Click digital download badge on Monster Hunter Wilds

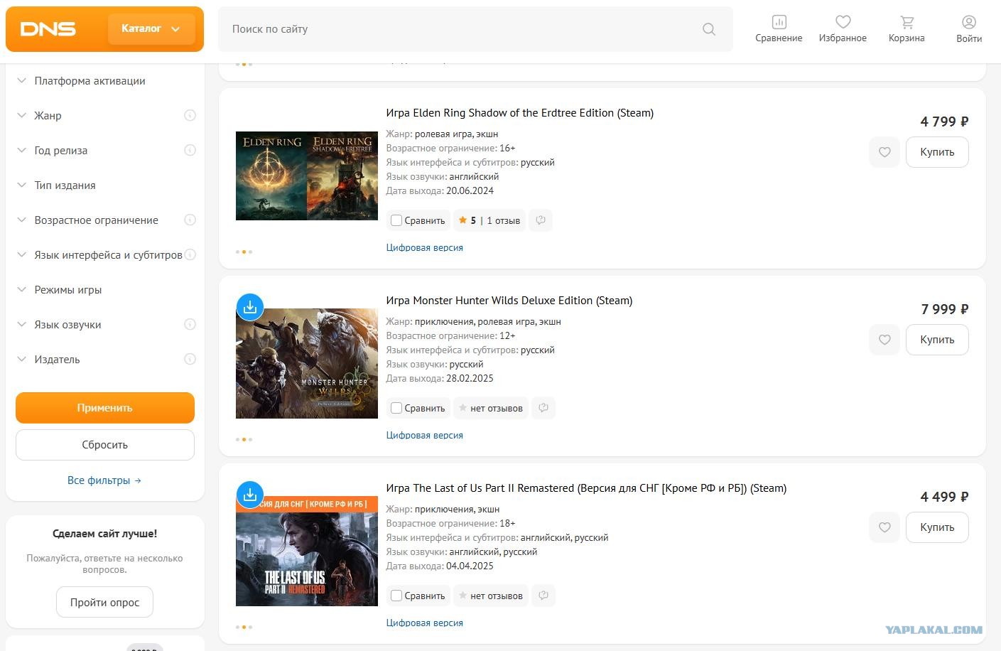point(250,308)
